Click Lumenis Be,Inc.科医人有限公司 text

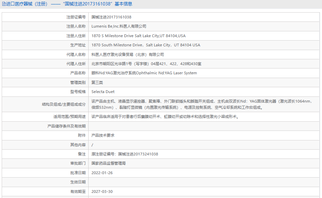point(119,26)
